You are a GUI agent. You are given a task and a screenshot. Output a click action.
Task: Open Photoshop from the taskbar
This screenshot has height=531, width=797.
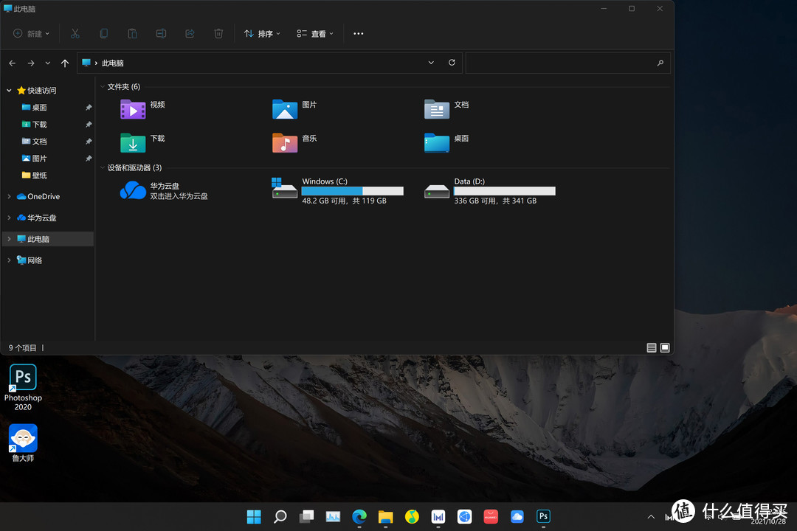pyautogui.click(x=543, y=517)
